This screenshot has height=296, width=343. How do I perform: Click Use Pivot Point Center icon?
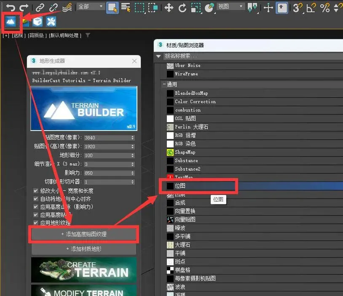[x=252, y=8]
